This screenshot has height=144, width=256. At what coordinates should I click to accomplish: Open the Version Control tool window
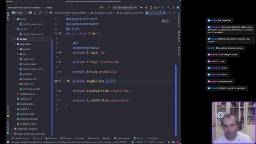pyautogui.click(x=20, y=138)
